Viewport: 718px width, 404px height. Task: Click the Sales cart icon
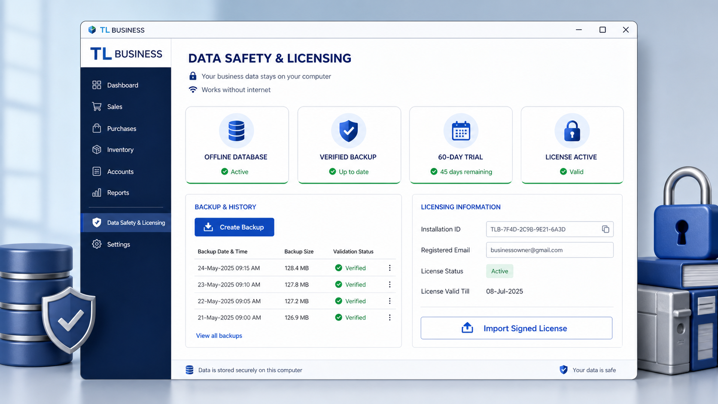pos(97,106)
